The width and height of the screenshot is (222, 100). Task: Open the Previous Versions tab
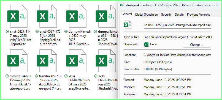tap(198, 15)
